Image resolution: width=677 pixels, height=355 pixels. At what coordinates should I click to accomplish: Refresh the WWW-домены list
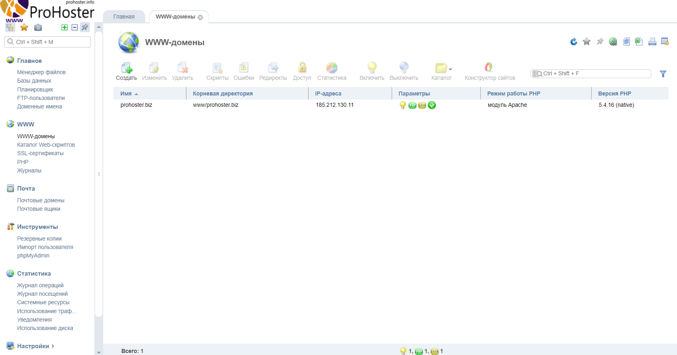pos(573,42)
